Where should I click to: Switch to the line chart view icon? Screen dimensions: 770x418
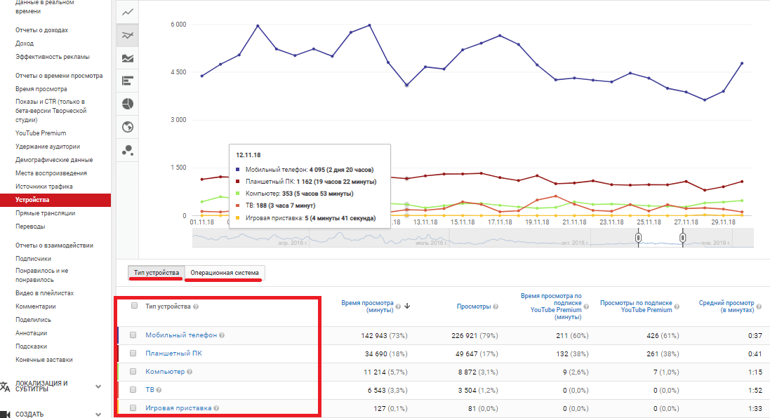click(x=128, y=13)
